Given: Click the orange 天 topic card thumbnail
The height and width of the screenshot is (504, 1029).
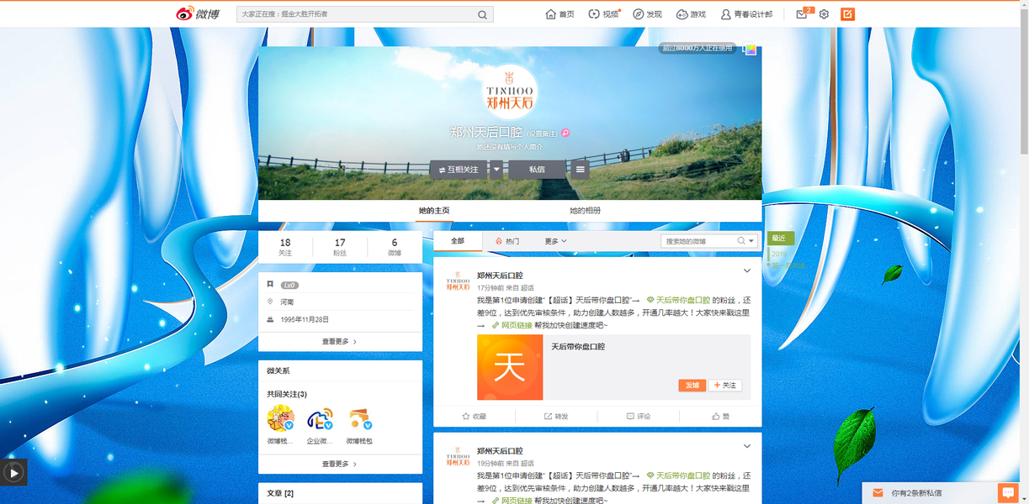Looking at the screenshot, I should pyautogui.click(x=510, y=367).
